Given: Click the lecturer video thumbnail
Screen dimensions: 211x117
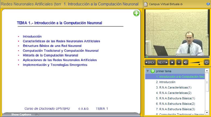Looking at the screenshot, I should [177, 33].
